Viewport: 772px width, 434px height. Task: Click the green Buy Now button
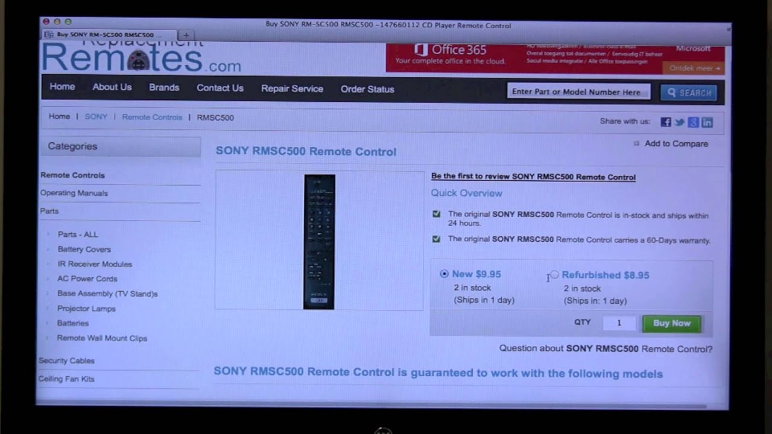tap(671, 324)
